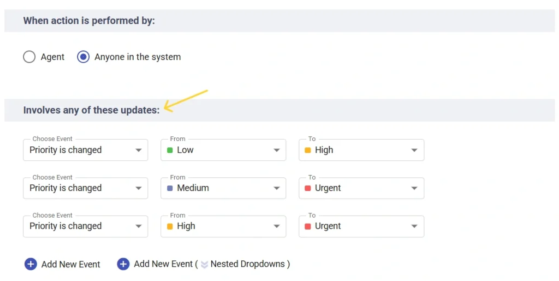Click Add New Event Nested Dropdowns link
The image size is (559, 281).
point(212,264)
